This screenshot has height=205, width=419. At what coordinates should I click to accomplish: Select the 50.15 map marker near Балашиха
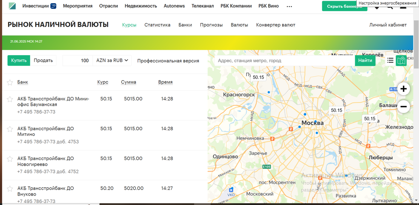[370, 119]
